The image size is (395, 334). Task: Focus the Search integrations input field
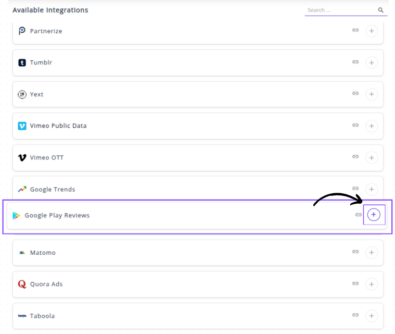pos(341,10)
